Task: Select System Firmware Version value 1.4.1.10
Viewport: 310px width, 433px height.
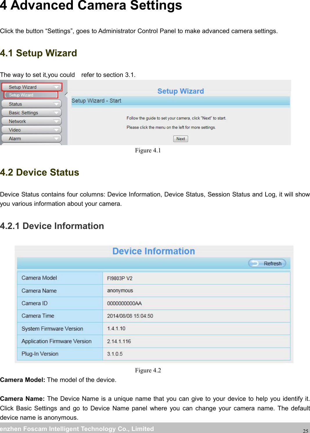Action: (x=116, y=329)
